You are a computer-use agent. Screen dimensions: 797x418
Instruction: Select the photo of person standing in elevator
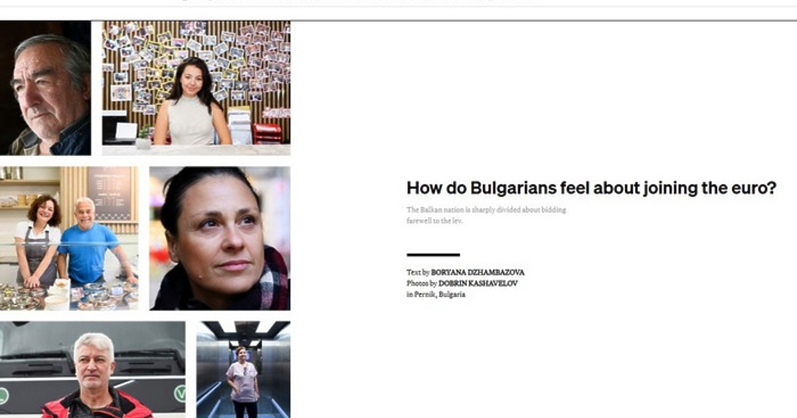click(x=242, y=370)
